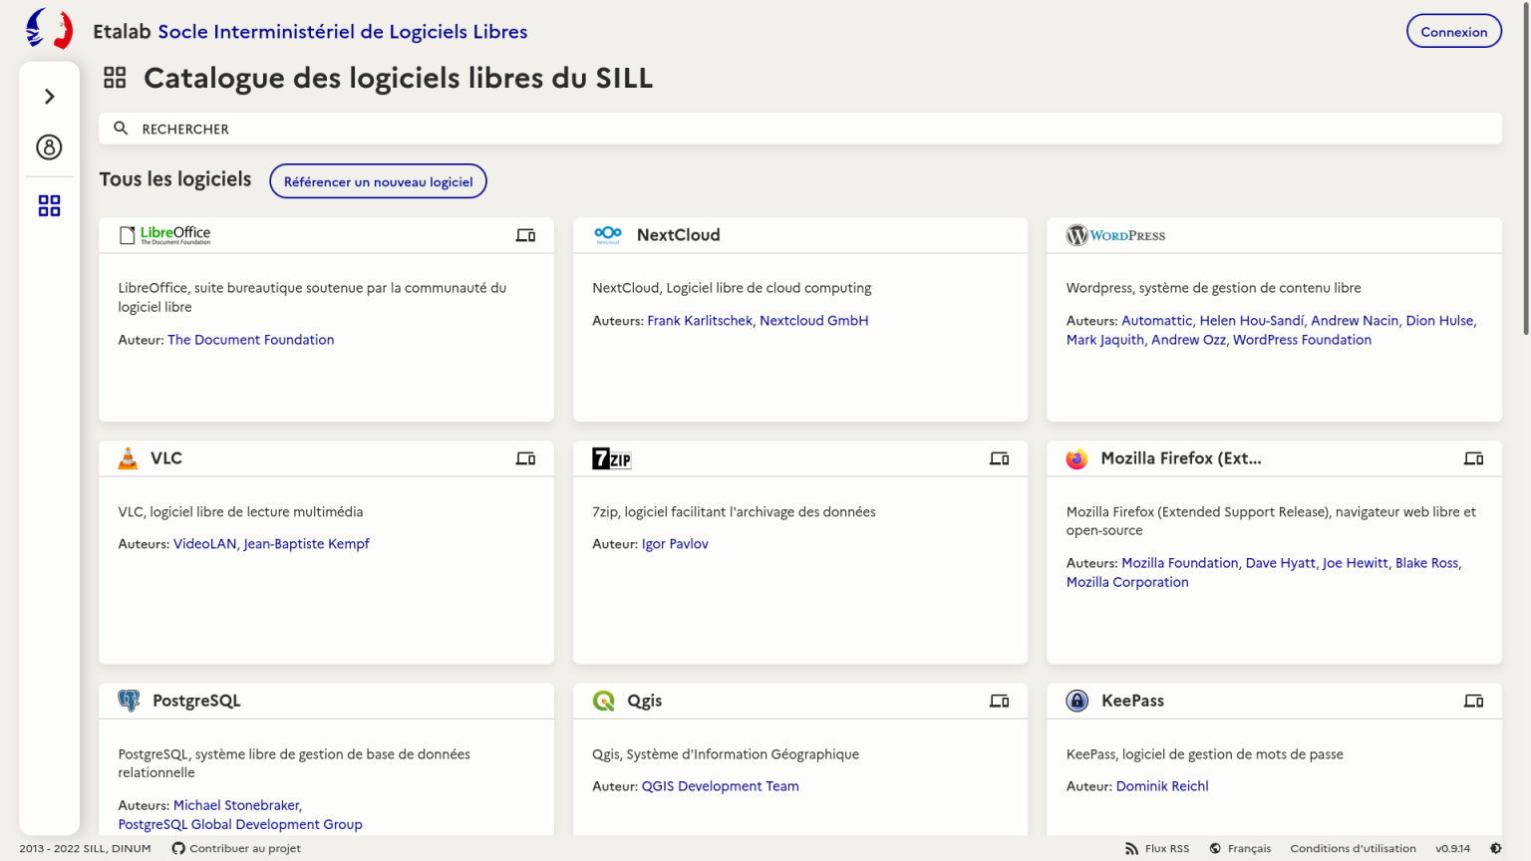Open Conditions d'utilisation in footer

pos(1353,848)
